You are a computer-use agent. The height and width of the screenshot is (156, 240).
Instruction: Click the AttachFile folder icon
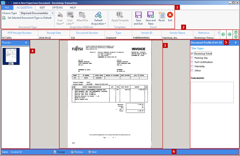point(82,15)
